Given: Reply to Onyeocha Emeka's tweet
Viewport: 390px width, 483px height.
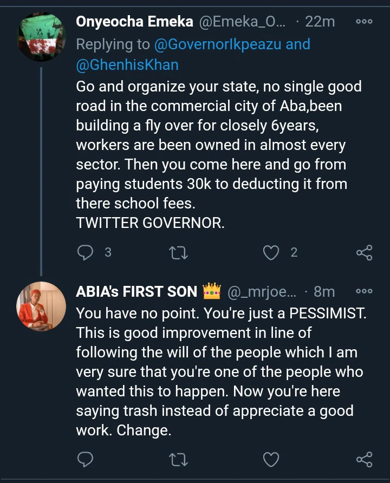Looking at the screenshot, I should pos(86,252).
